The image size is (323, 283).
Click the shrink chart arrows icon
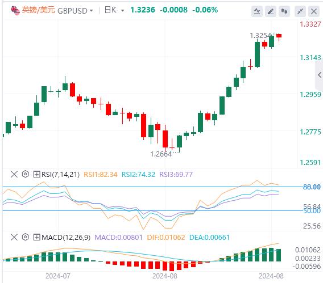point(300,11)
